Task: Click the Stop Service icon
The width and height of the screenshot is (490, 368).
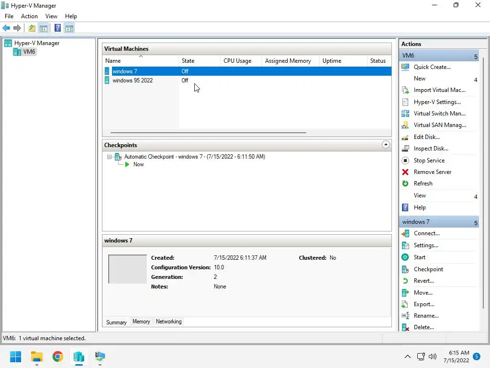Action: click(405, 161)
